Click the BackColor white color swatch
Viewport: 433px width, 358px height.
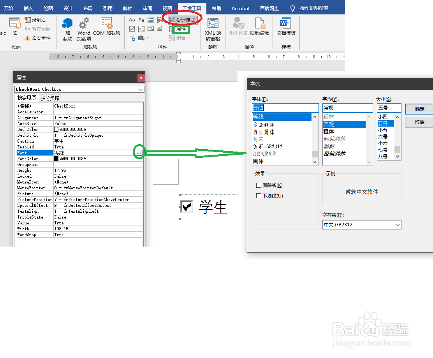point(56,130)
